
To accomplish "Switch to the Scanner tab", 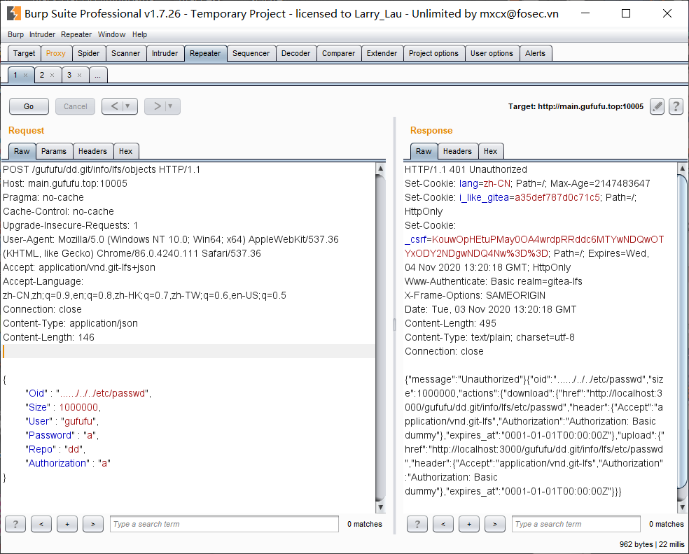I will [x=125, y=53].
